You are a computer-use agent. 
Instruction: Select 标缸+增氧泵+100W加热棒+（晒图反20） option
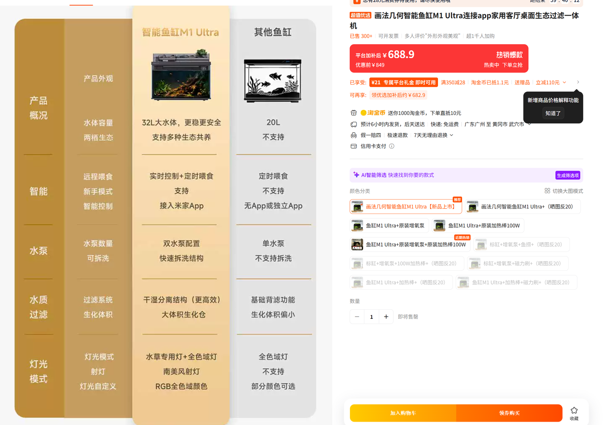(407, 264)
